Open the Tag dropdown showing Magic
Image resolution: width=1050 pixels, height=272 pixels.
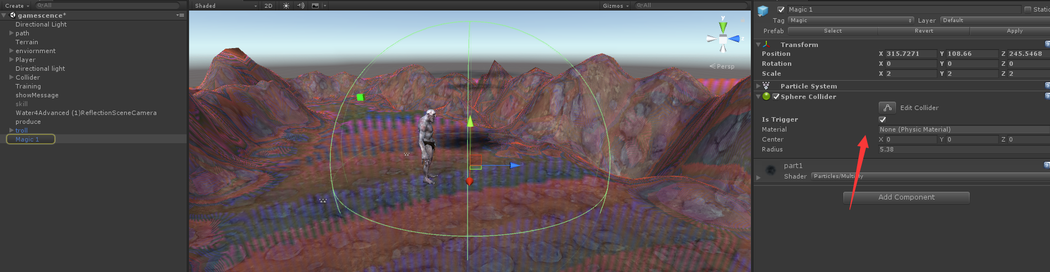[x=851, y=20]
